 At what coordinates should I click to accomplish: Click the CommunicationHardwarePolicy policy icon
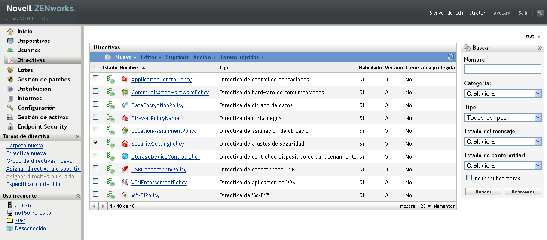[x=125, y=92]
